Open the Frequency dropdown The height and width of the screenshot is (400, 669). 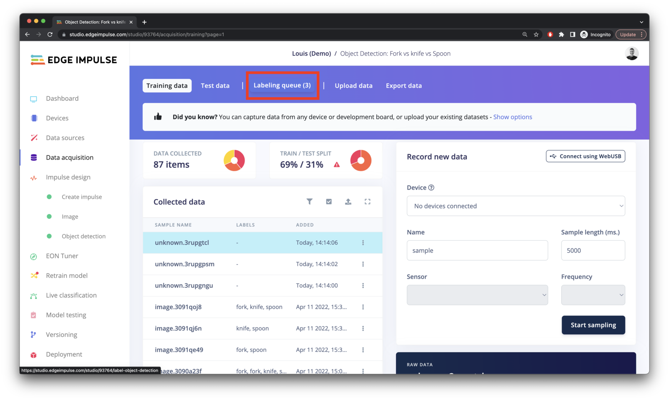click(x=593, y=295)
